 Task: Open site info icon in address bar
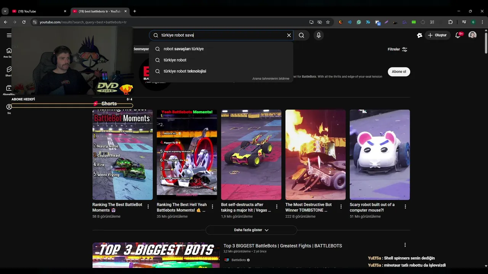pos(35,22)
